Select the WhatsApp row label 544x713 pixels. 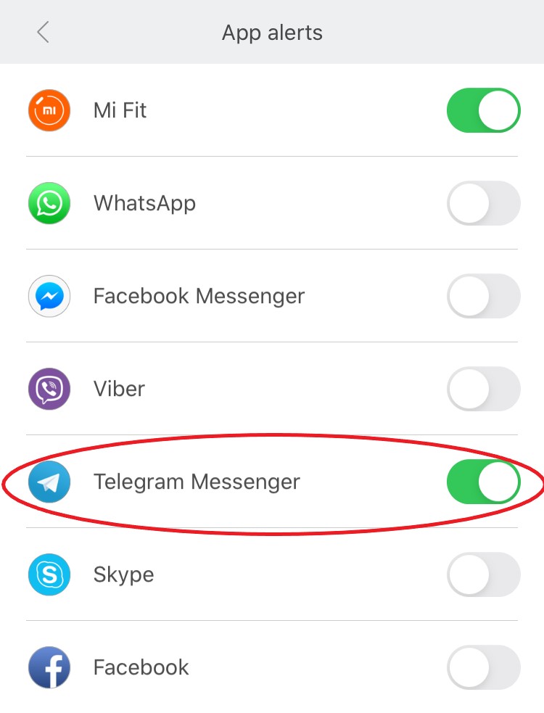coord(144,204)
